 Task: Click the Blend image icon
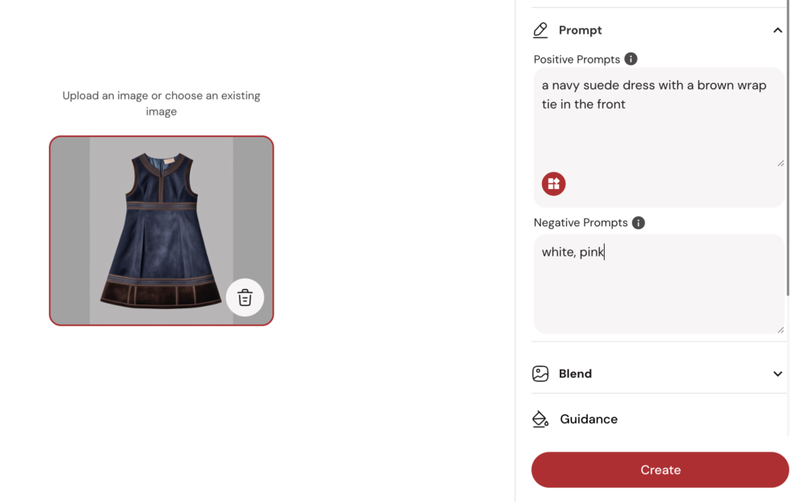pyautogui.click(x=540, y=373)
